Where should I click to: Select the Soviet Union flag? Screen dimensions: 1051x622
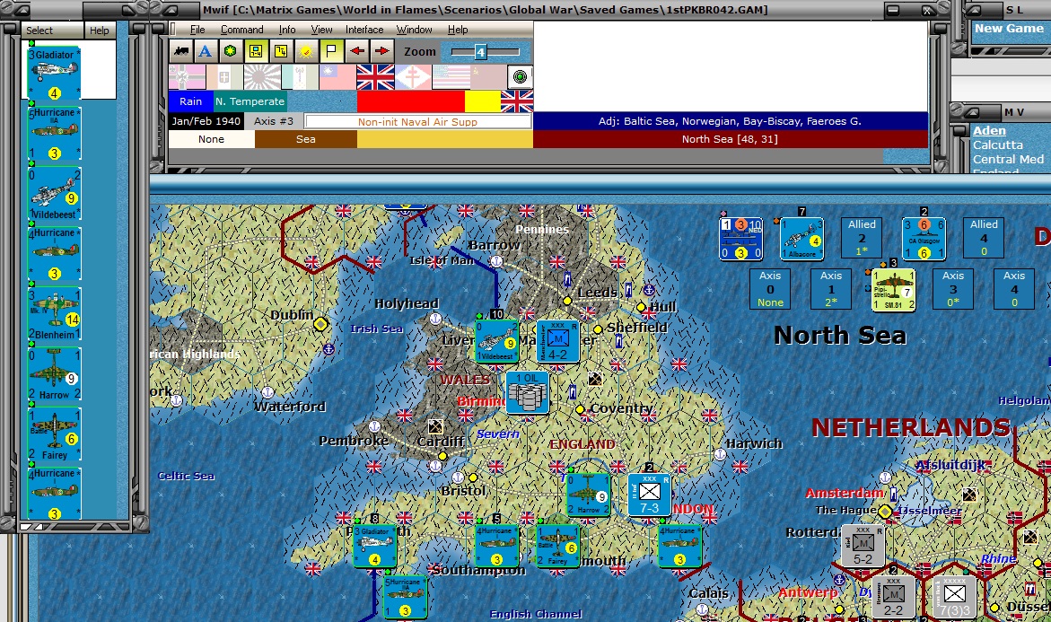488,77
